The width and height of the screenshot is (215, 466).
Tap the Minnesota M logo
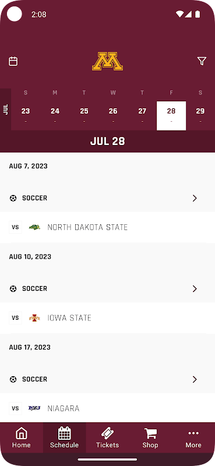107,62
